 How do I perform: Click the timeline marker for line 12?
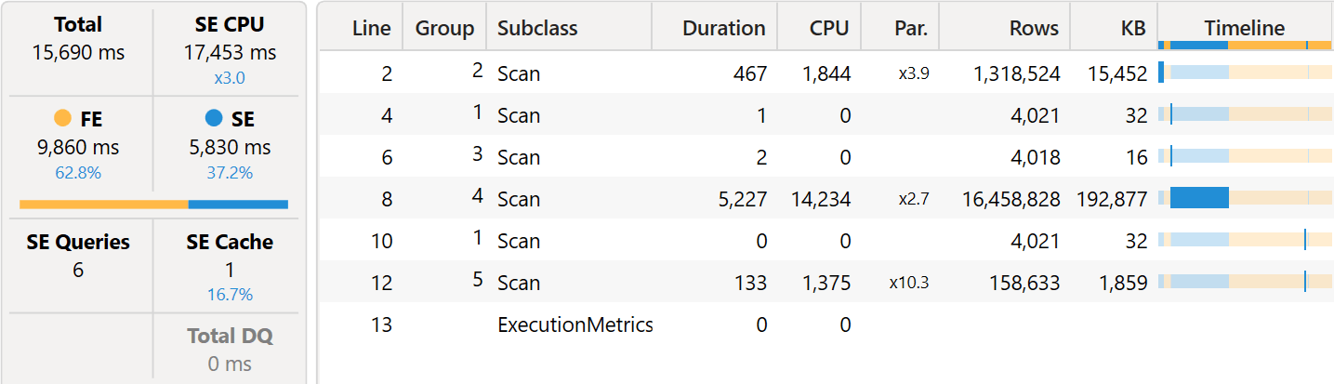click(x=1305, y=282)
